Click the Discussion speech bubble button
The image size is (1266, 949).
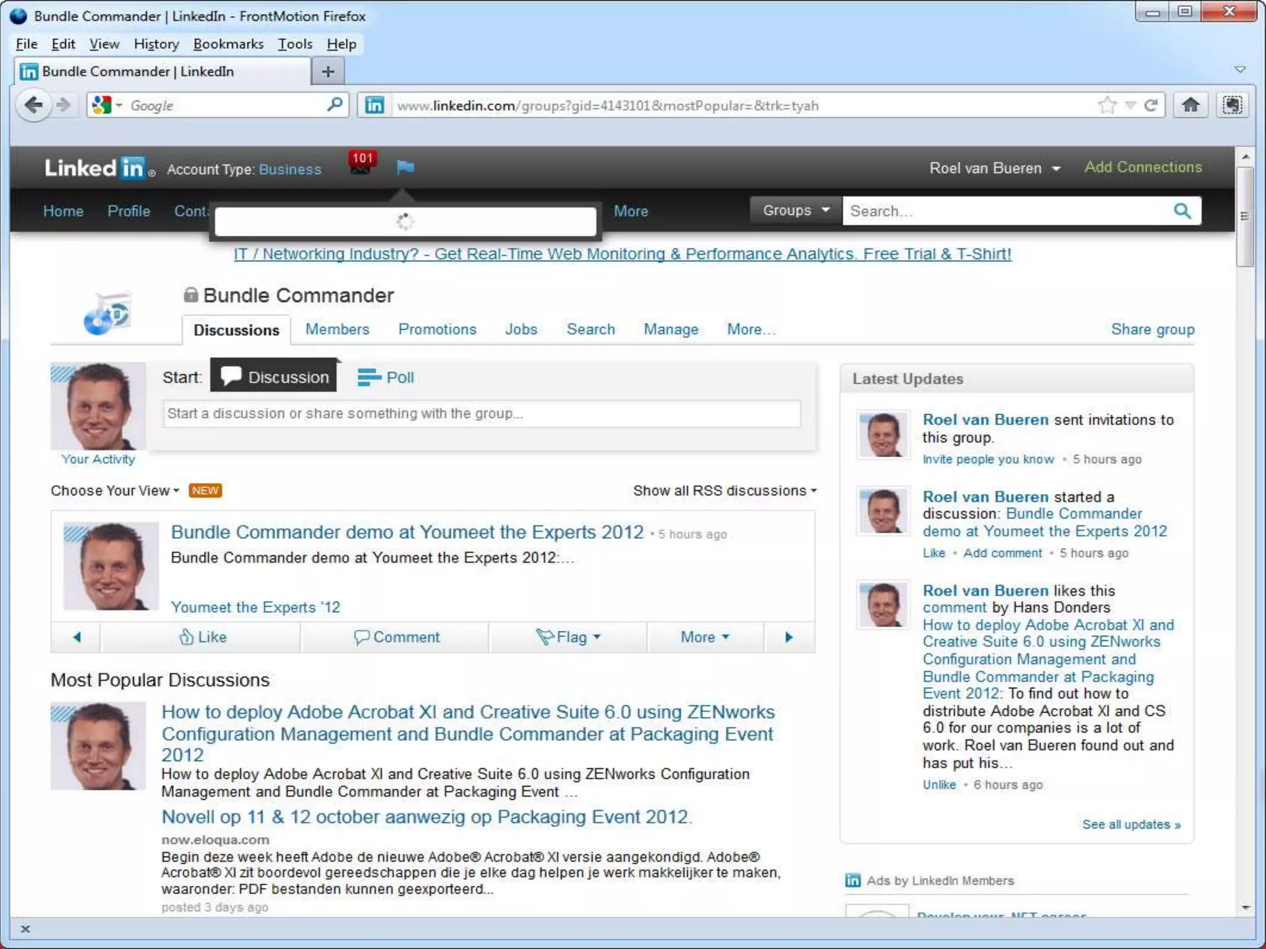click(275, 376)
